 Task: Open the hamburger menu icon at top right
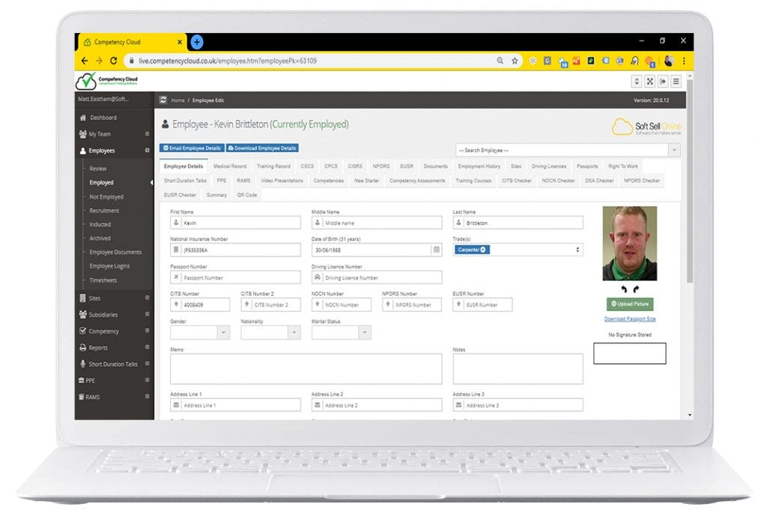tap(676, 82)
